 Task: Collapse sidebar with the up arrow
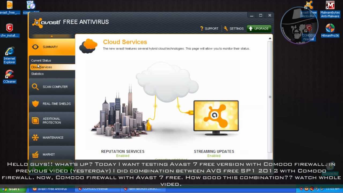[x=52, y=36]
